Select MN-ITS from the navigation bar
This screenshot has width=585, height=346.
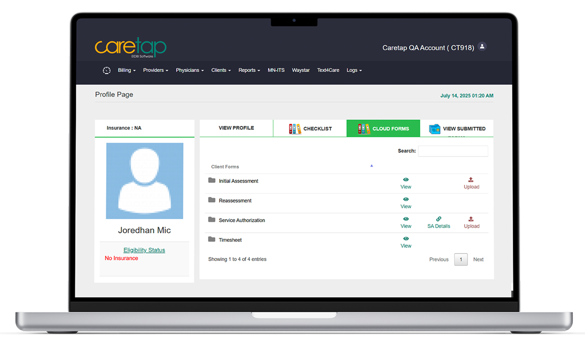pos(276,70)
